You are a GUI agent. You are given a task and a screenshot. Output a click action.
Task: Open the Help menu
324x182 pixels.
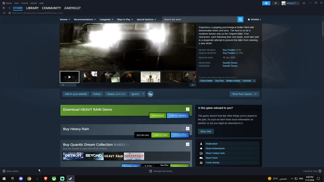click(41, 3)
